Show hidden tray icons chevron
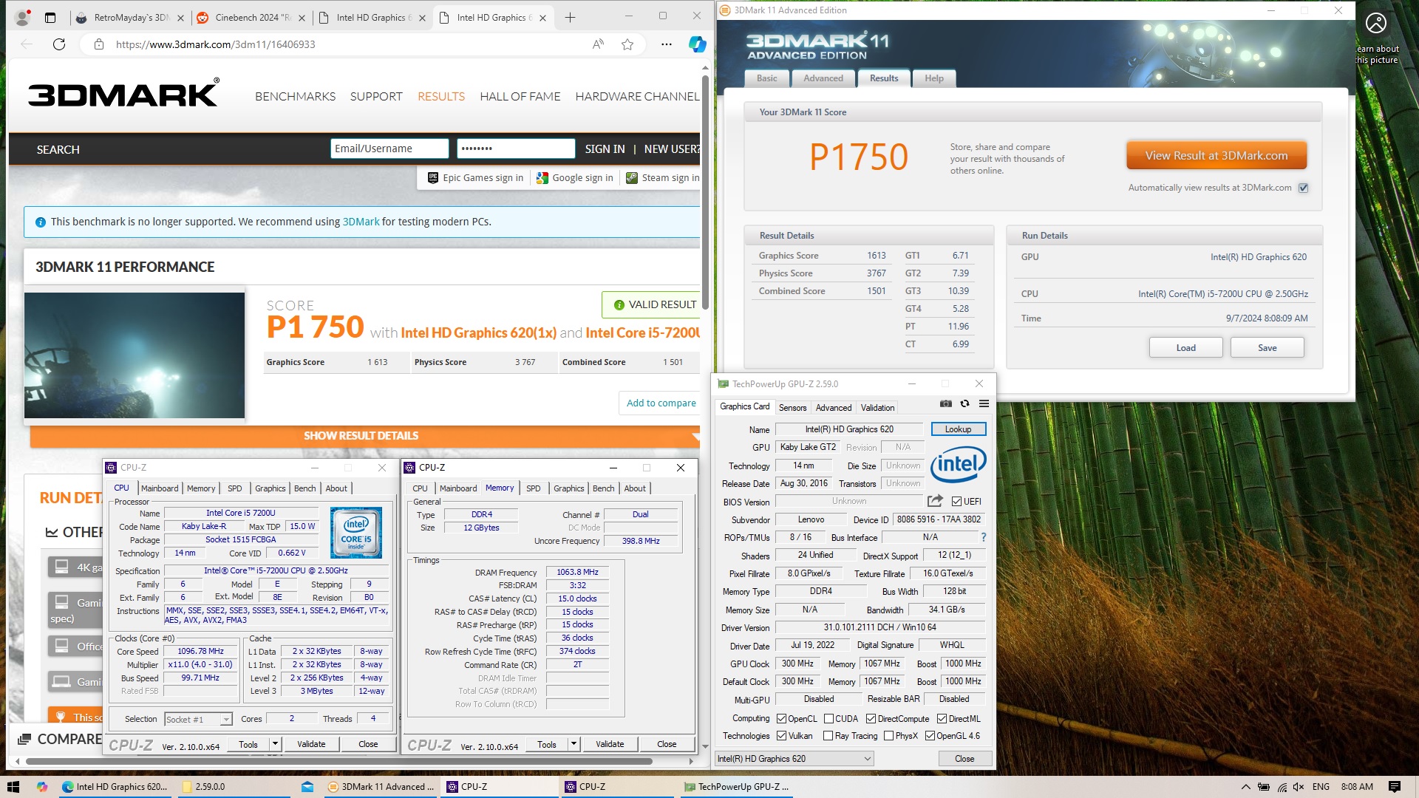Viewport: 1419px width, 798px height. (x=1245, y=787)
